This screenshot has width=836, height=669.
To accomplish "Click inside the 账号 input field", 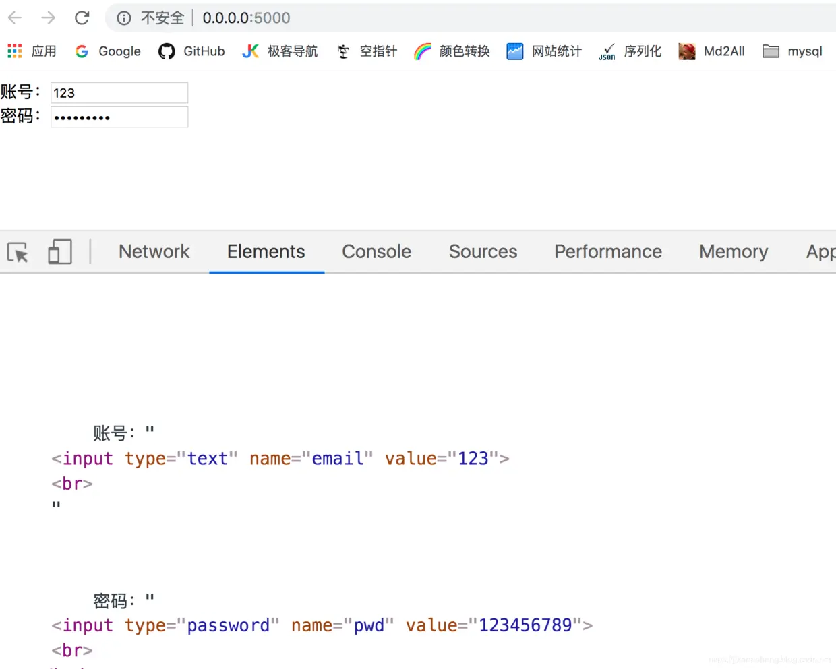I will [x=119, y=92].
